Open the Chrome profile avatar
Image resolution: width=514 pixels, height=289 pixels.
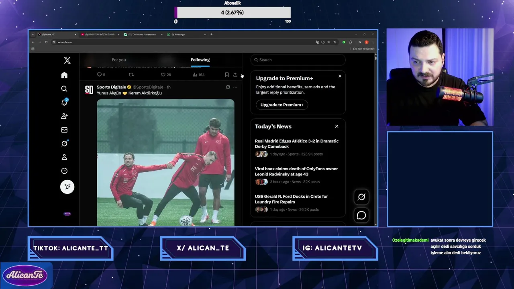[x=366, y=42]
